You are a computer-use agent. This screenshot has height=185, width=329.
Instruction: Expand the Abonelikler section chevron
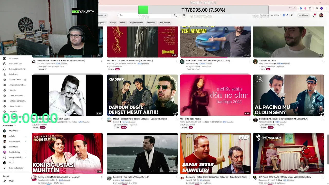15,126
